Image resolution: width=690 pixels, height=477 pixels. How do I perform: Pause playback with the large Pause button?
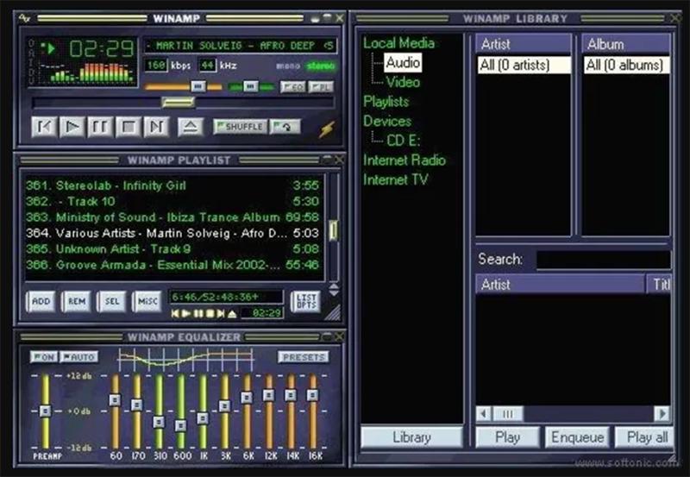[x=100, y=127]
